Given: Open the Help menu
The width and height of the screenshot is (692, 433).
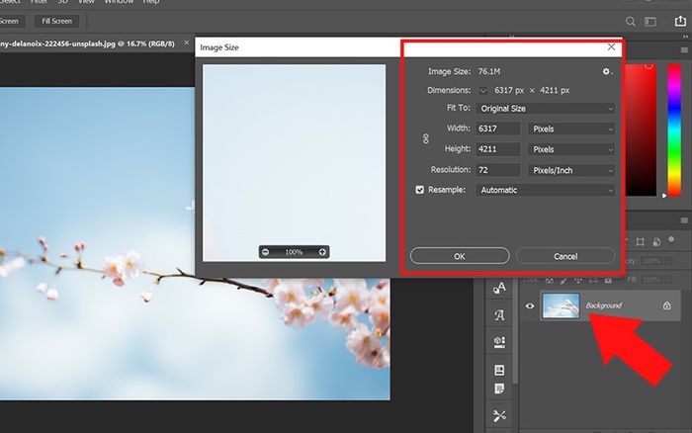Looking at the screenshot, I should click(x=151, y=2).
